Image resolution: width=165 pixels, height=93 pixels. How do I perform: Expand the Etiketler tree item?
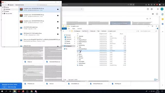click(3, 11)
